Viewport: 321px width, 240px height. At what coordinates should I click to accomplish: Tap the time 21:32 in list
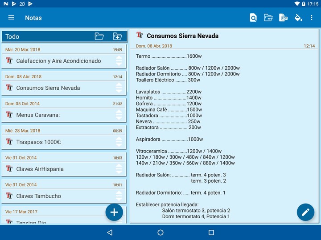click(118, 104)
